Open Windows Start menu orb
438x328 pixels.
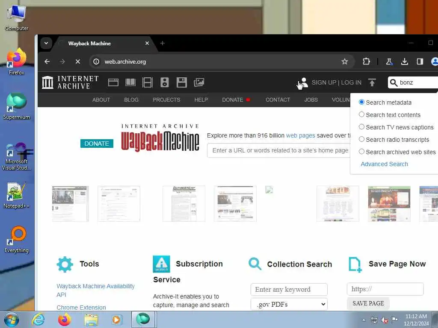click(11, 319)
